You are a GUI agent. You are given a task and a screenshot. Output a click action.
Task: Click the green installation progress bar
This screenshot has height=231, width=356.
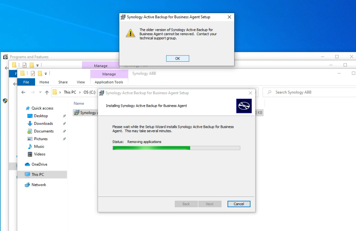click(x=176, y=148)
